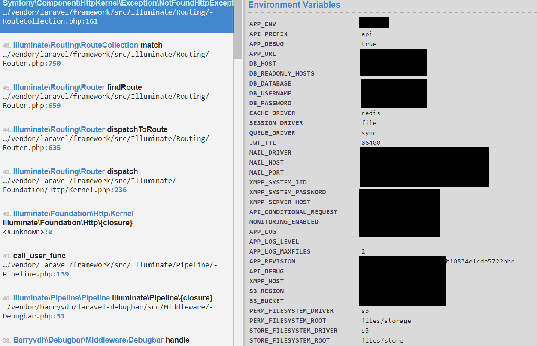This screenshot has width=537, height=346.
Task: Click the 'files/storage' value
Action: coord(386,321)
